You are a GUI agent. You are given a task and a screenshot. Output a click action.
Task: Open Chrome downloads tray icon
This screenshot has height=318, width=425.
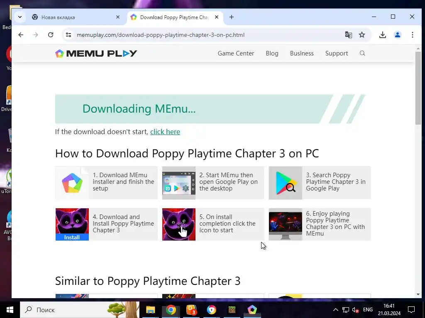[x=382, y=35]
